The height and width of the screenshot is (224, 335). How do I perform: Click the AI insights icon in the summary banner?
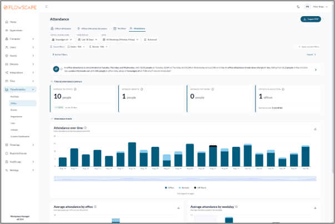click(x=56, y=69)
